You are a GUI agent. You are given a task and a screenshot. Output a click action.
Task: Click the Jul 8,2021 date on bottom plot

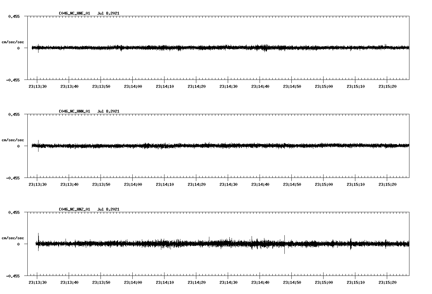(108, 209)
